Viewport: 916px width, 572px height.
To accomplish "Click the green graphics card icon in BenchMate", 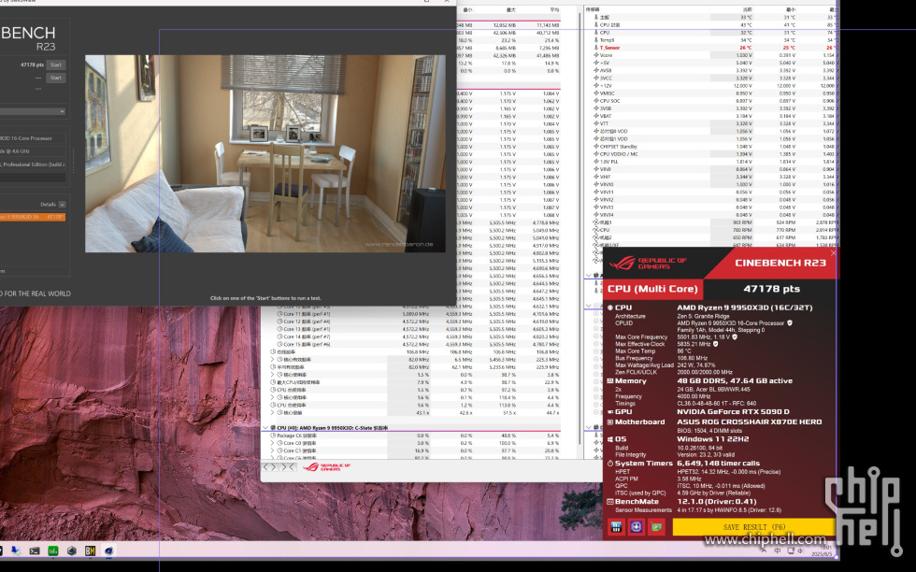I will [x=656, y=527].
